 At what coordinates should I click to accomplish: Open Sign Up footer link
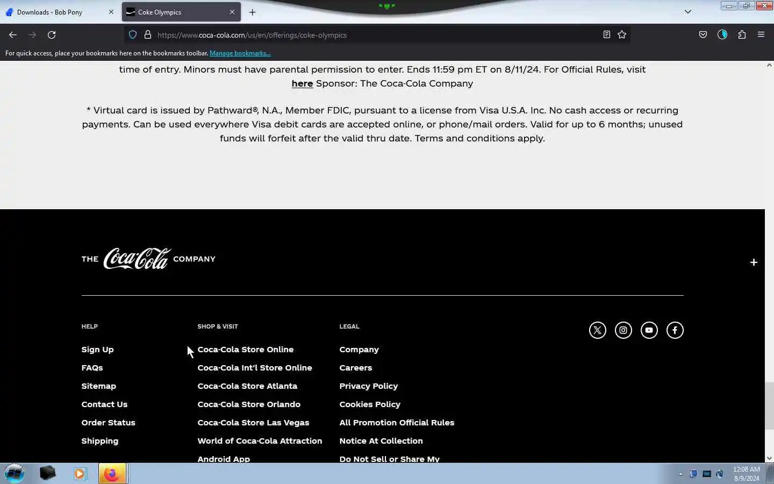coord(97,350)
